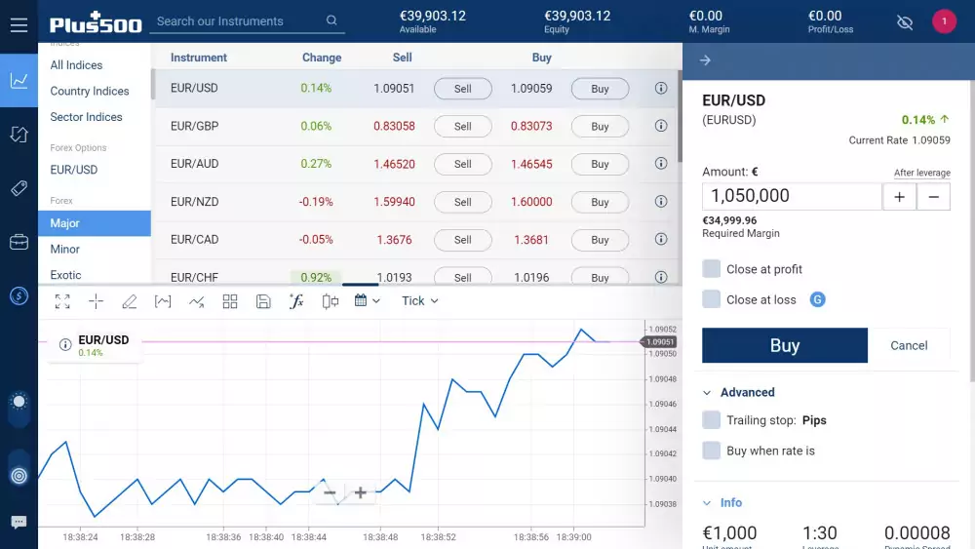The width and height of the screenshot is (975, 549).
Task: Increase the amount with plus stepper
Action: pyautogui.click(x=899, y=196)
